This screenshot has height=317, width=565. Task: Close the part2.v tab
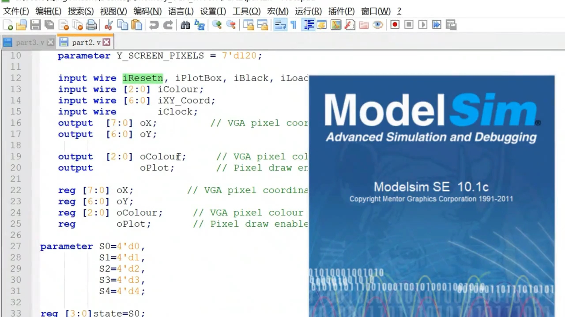106,42
